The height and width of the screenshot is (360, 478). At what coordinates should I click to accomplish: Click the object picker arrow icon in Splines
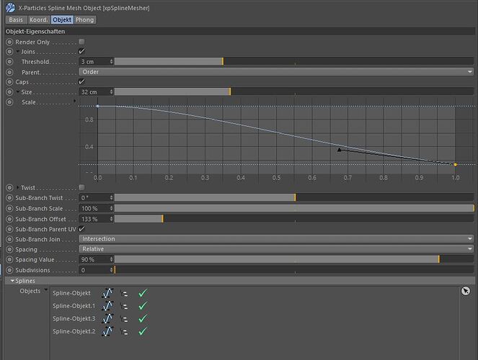click(466, 291)
